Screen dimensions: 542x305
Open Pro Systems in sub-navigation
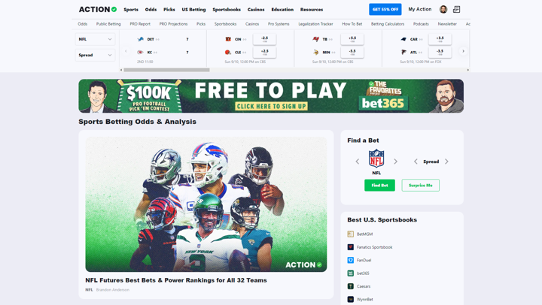[x=279, y=24]
